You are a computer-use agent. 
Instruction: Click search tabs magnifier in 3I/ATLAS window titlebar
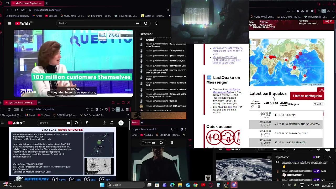pyautogui.click(x=113, y=103)
